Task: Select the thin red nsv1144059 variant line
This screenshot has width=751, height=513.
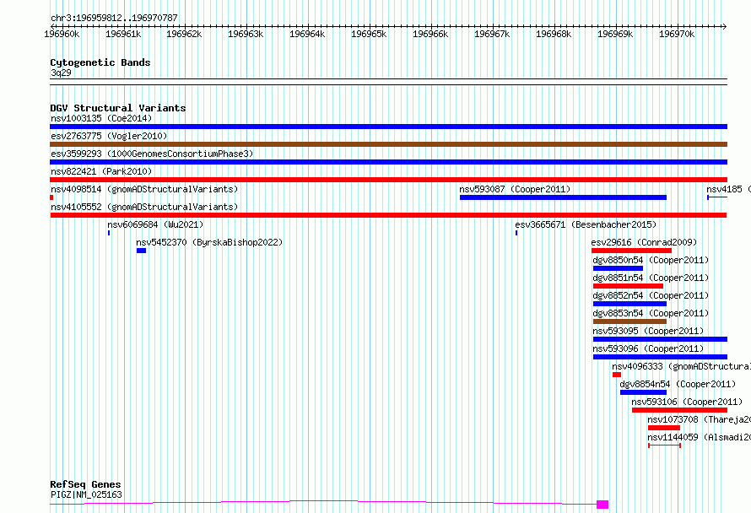Action: point(664,445)
